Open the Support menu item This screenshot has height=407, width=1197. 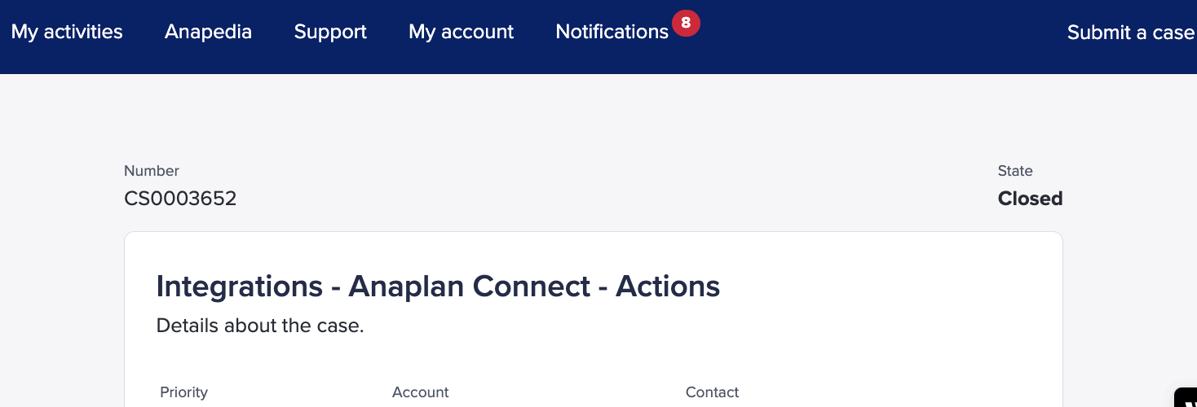pos(330,32)
